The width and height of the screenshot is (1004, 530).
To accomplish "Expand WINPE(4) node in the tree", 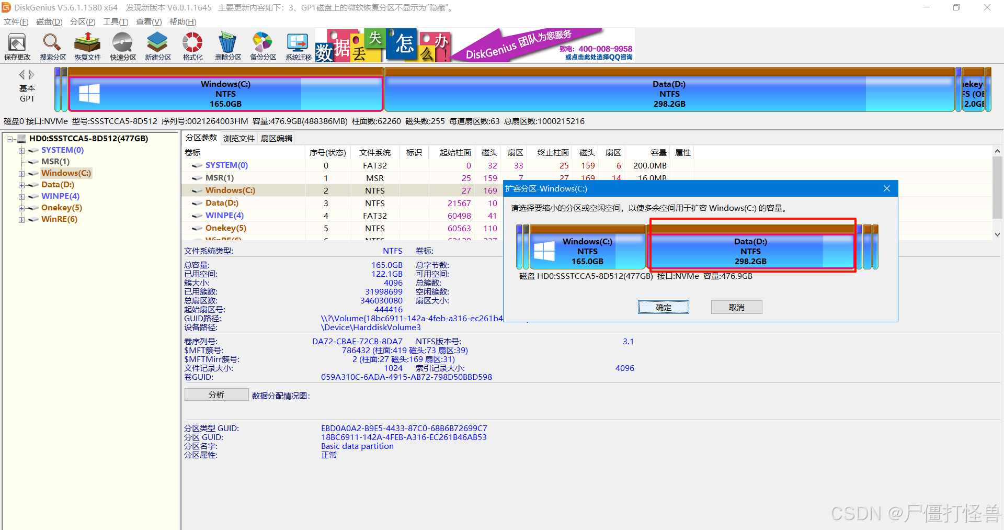I will point(21,196).
